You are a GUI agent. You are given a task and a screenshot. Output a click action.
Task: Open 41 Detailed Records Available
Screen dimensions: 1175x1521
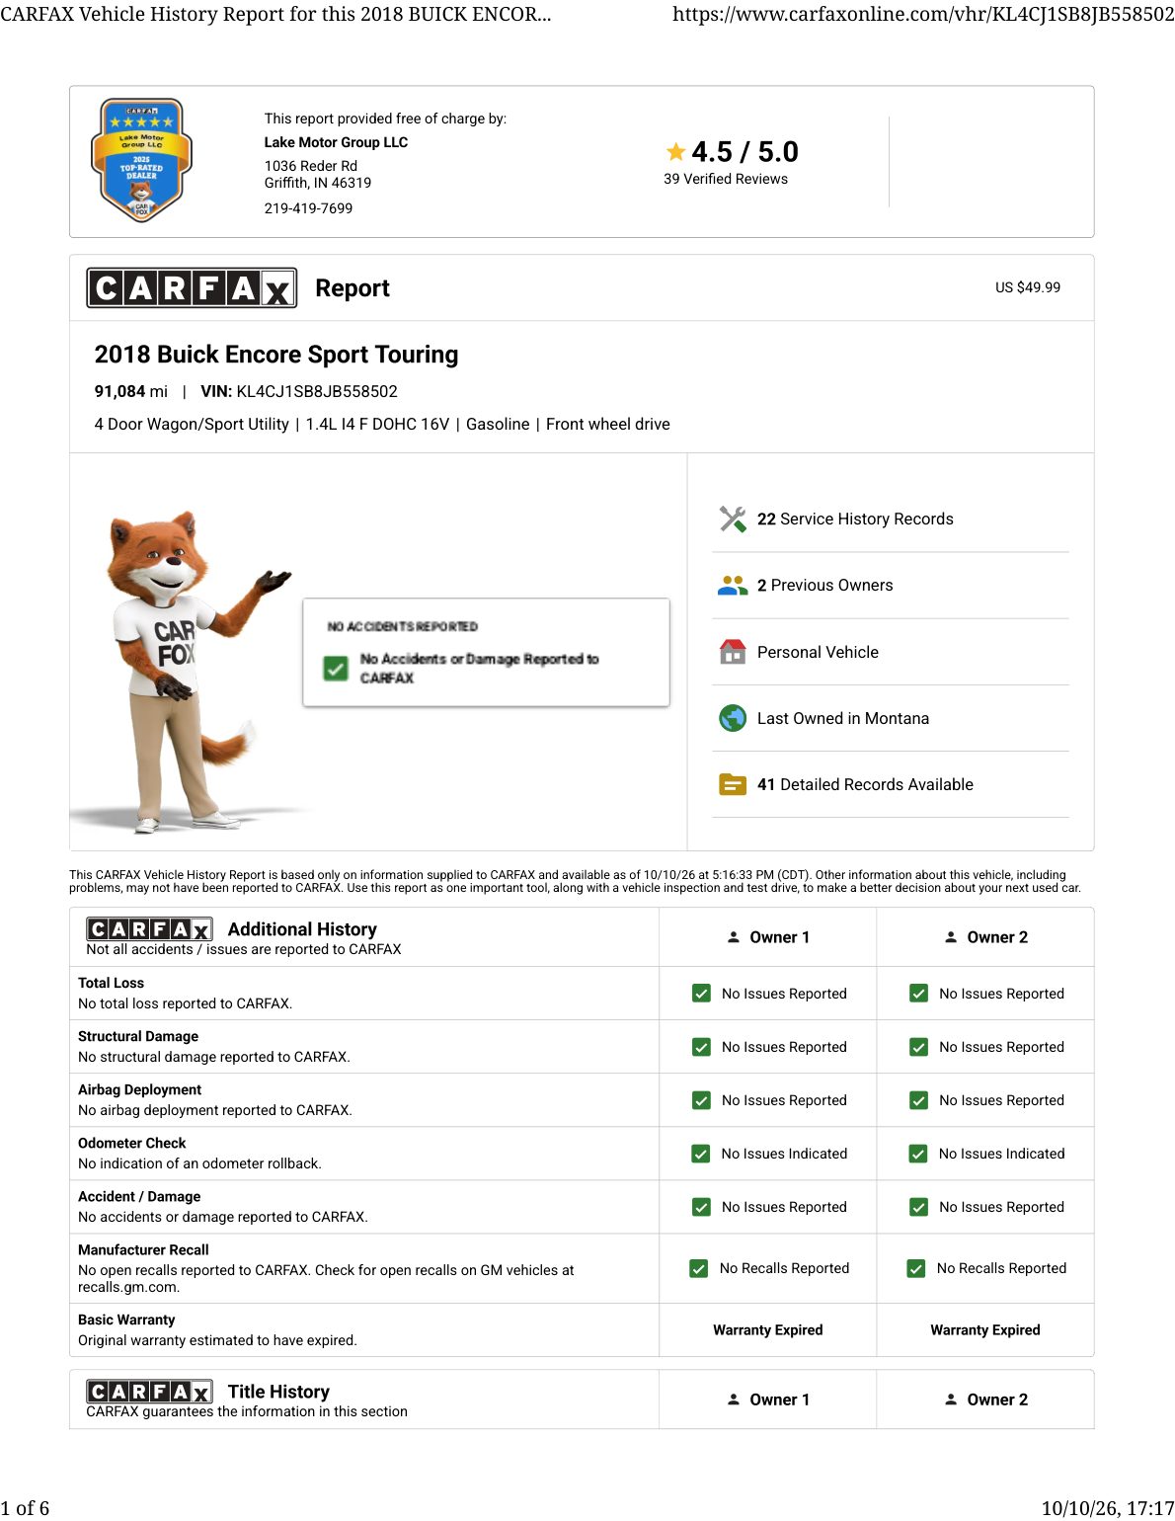point(865,785)
